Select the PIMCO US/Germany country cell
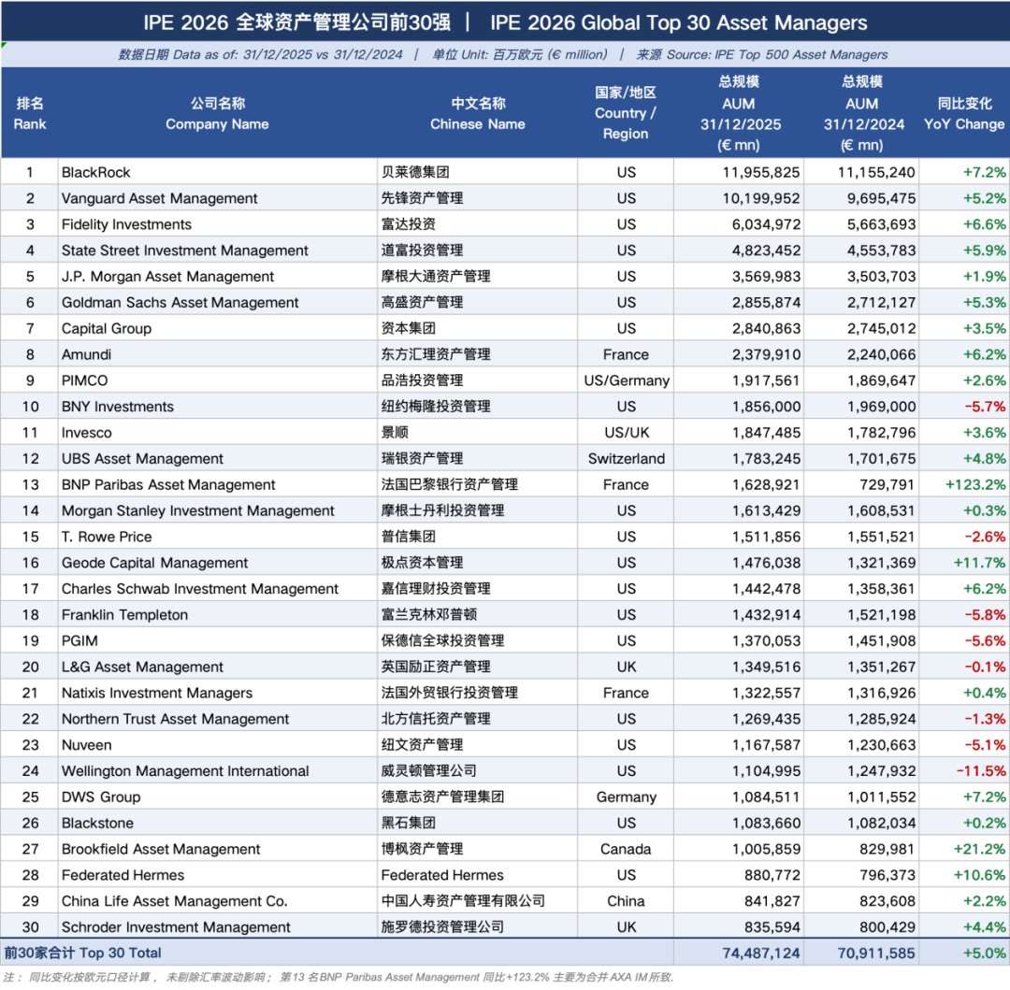This screenshot has height=990, width=1010. [x=626, y=380]
